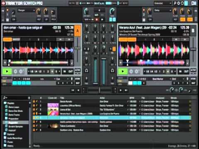
Task: Click the Playlists folder icon in the tree
Action: tap(5, 103)
